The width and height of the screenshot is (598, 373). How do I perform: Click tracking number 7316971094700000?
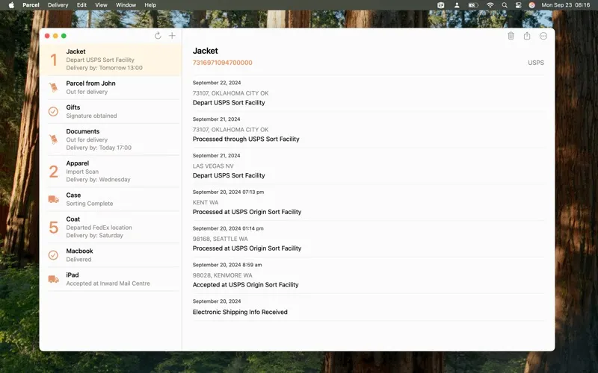[x=223, y=63]
